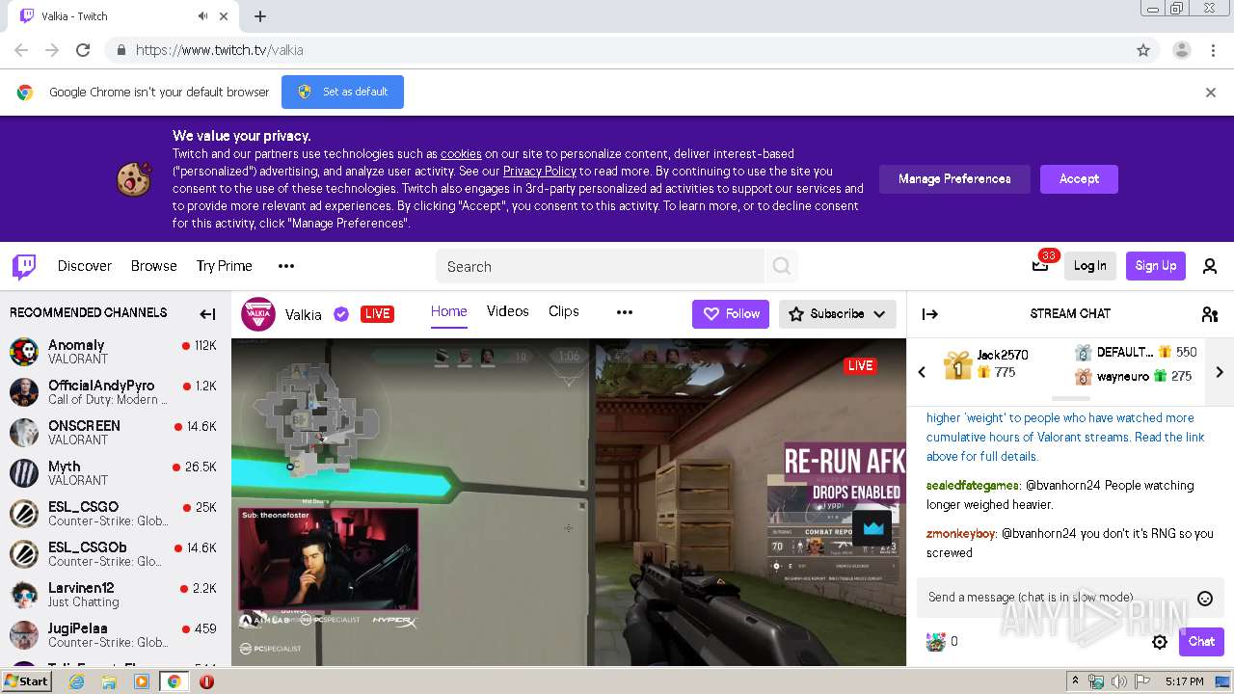Click the search magnifier icon
The height and width of the screenshot is (694, 1234).
[x=782, y=266]
